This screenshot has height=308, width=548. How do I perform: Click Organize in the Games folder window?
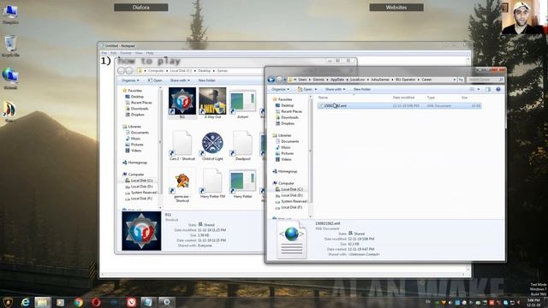130,80
